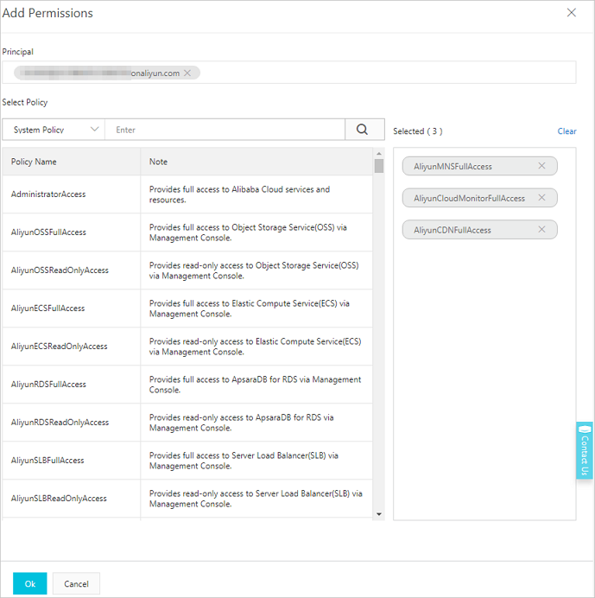
Task: Click note about full access to Alibaba Cloud
Action: (x=239, y=194)
